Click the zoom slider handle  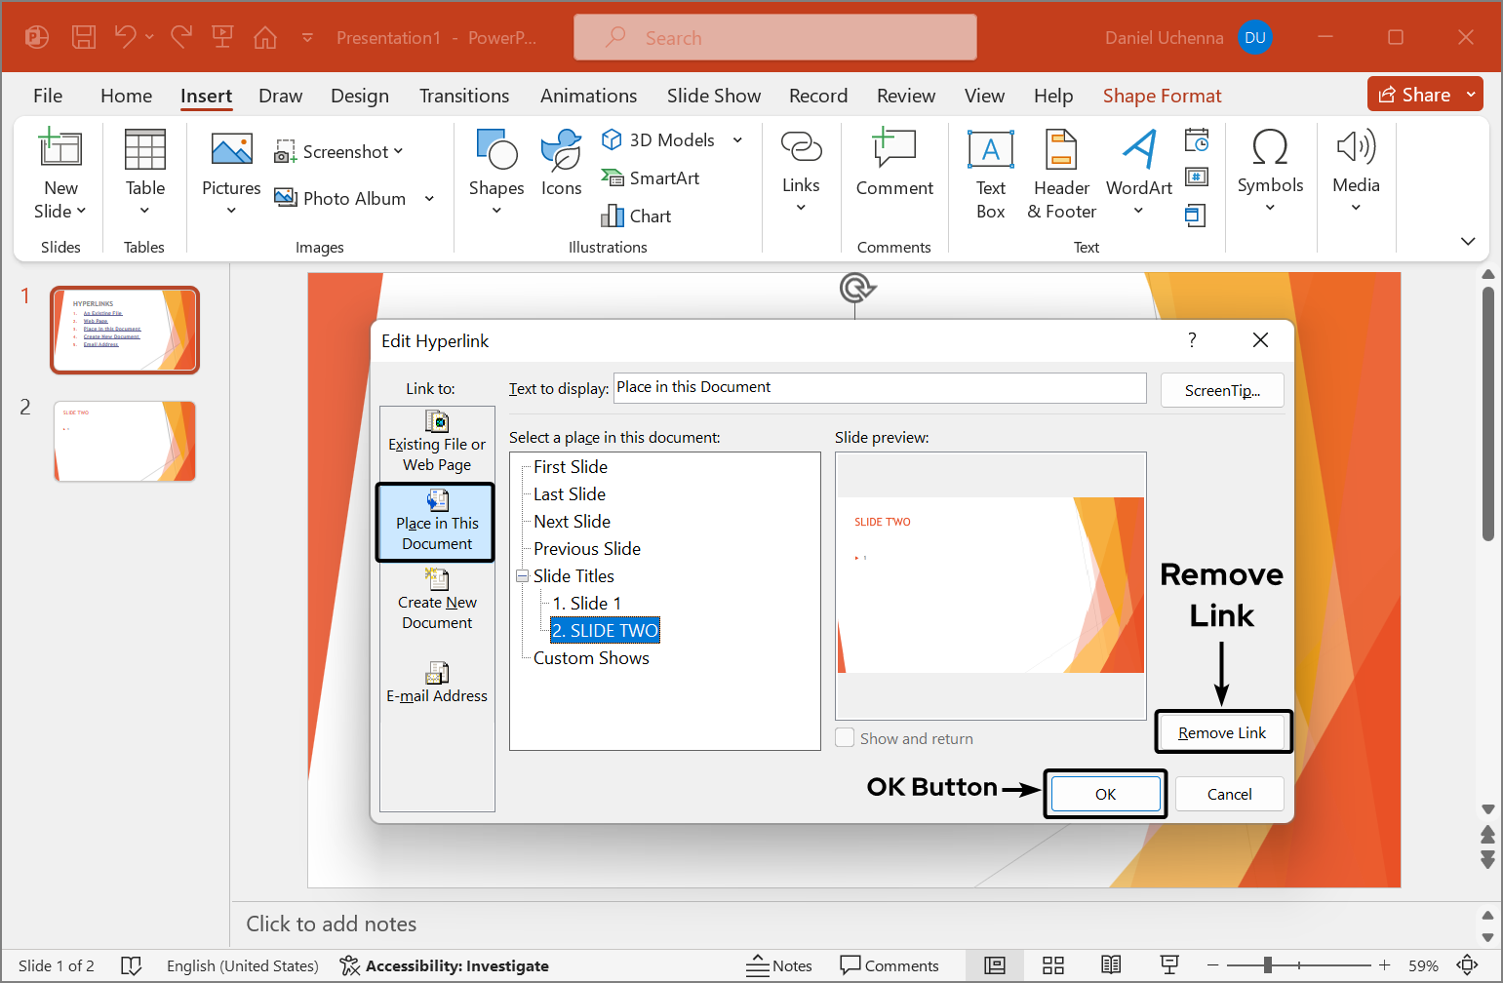(x=1267, y=965)
